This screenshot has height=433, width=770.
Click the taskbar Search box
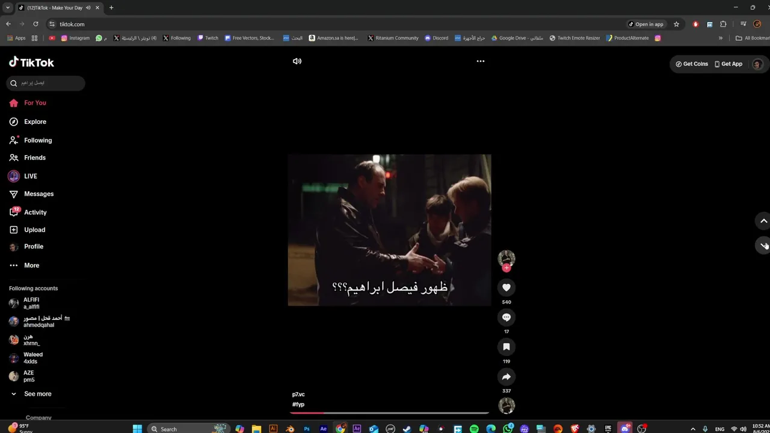[188, 429]
